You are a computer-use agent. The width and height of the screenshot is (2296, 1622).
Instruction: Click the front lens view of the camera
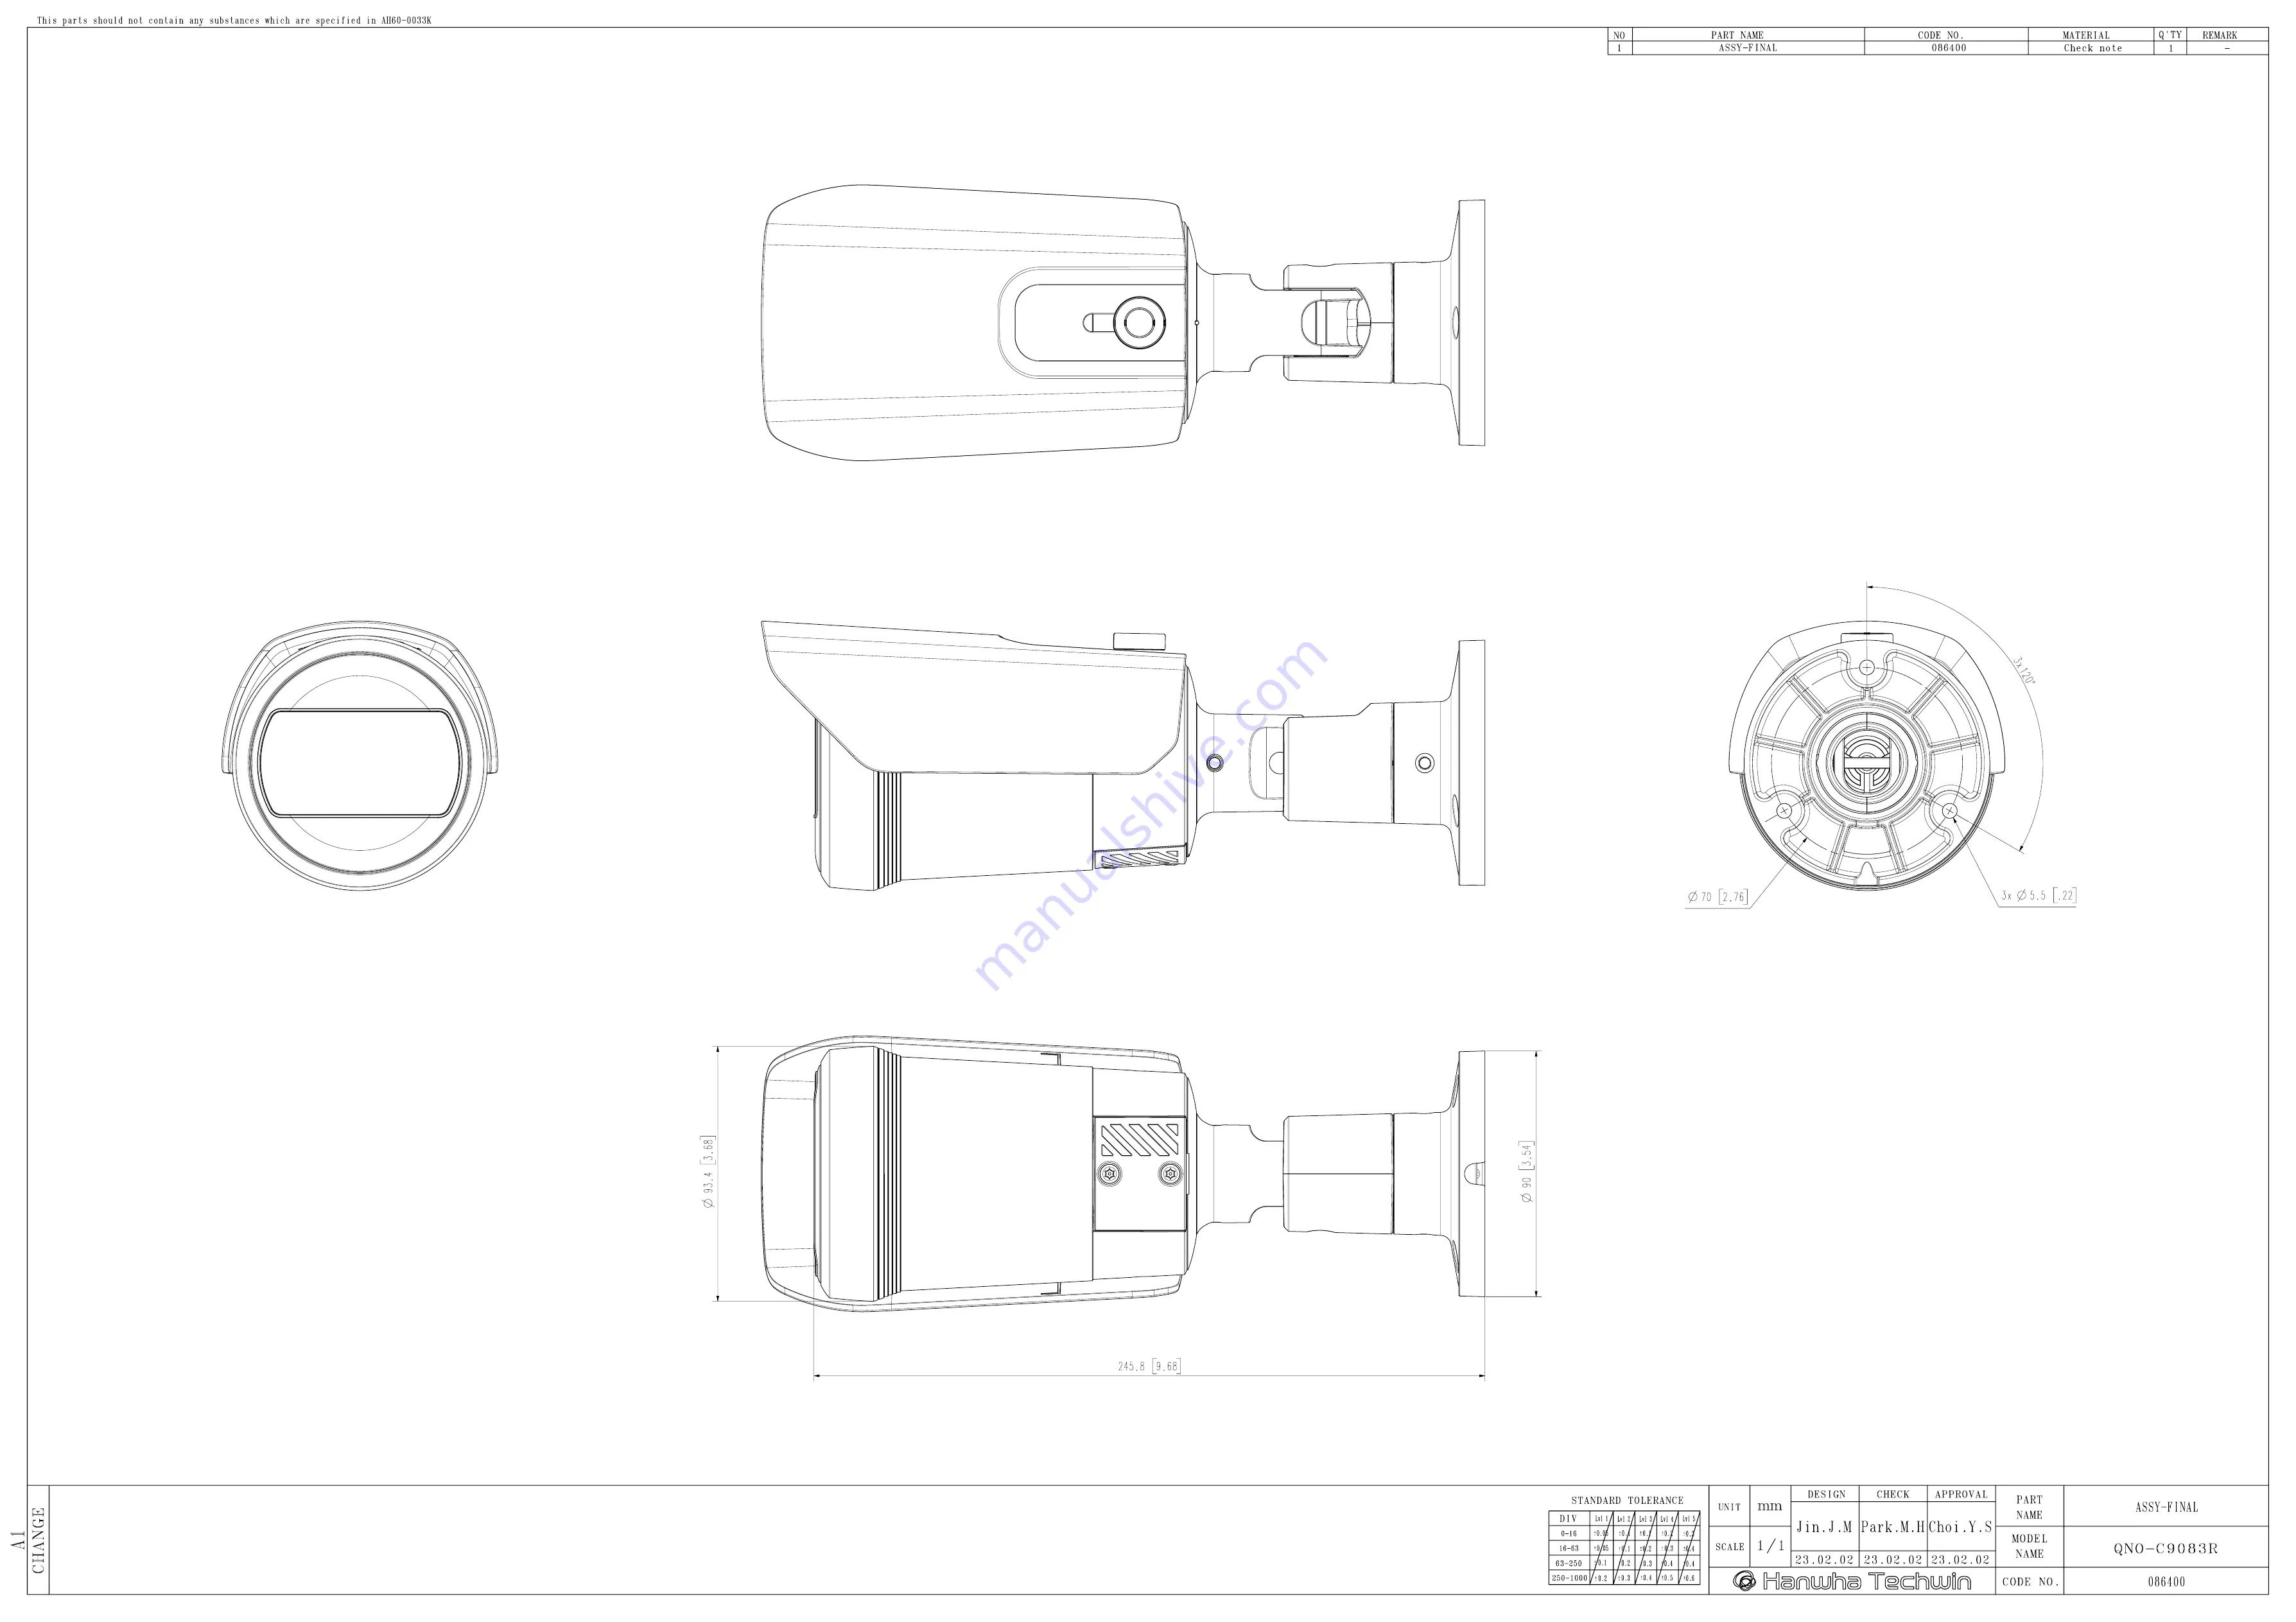pyautogui.click(x=360, y=755)
